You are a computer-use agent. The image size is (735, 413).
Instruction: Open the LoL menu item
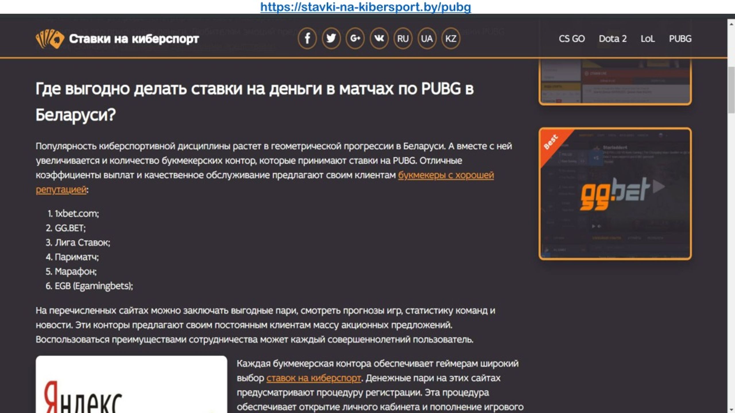pyautogui.click(x=648, y=39)
